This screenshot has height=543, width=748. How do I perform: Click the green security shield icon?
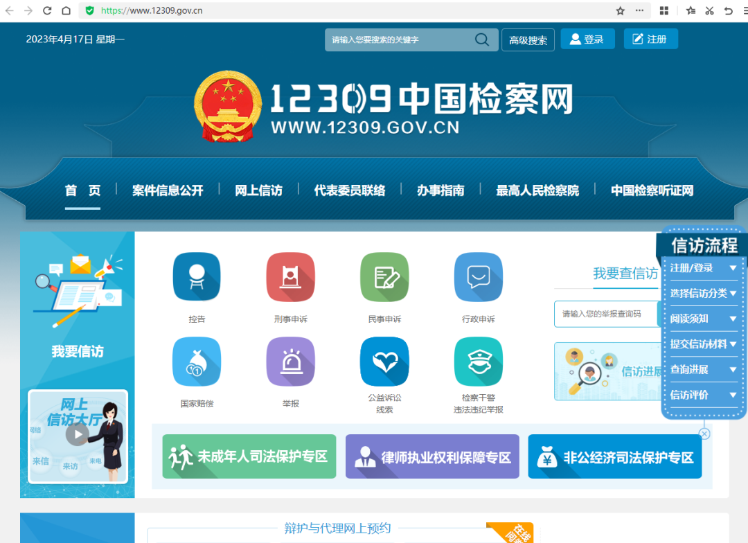point(89,10)
